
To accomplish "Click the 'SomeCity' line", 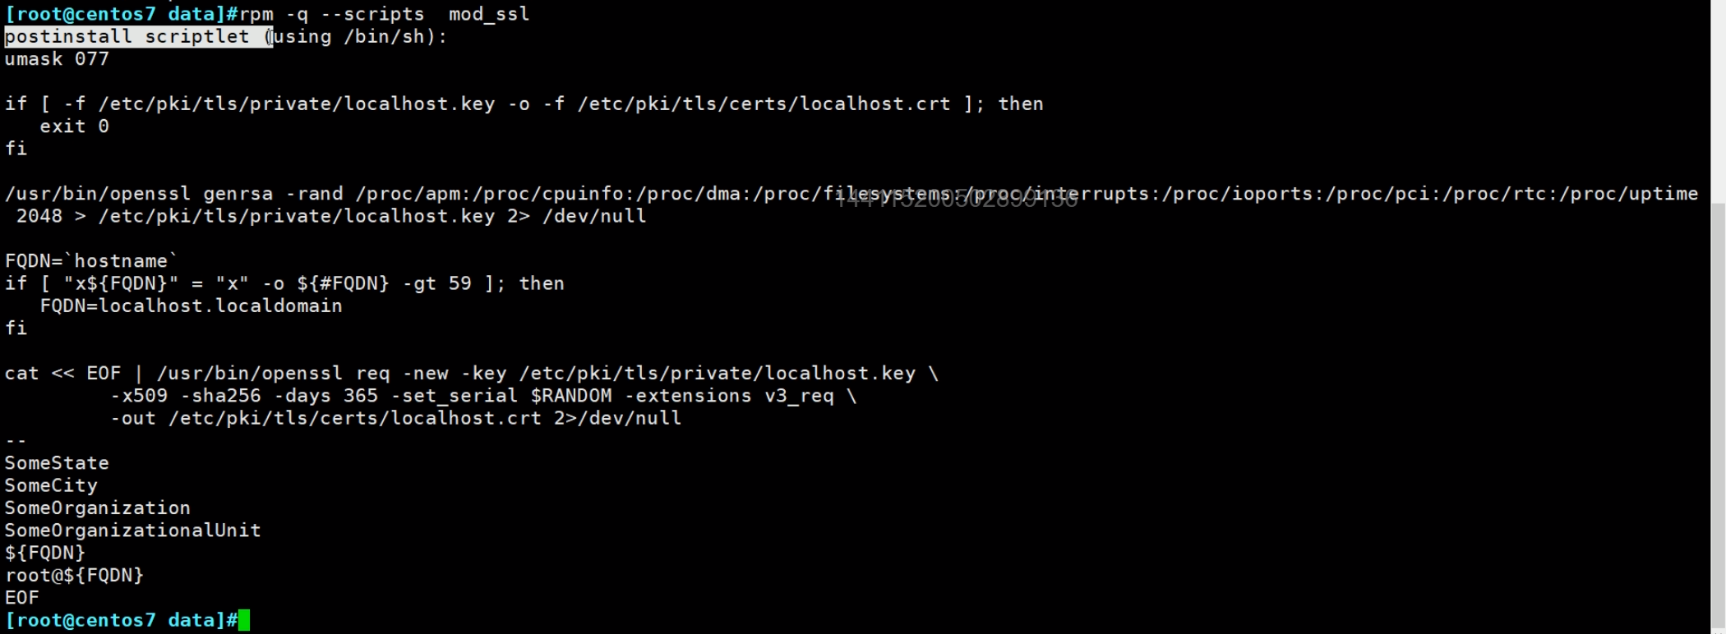I will click(51, 485).
